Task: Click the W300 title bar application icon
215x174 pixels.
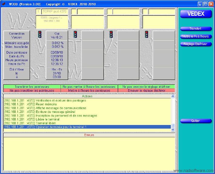Action: tap(4, 4)
